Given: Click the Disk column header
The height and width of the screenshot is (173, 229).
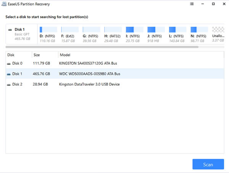Looking at the screenshot, I should point(11,55).
